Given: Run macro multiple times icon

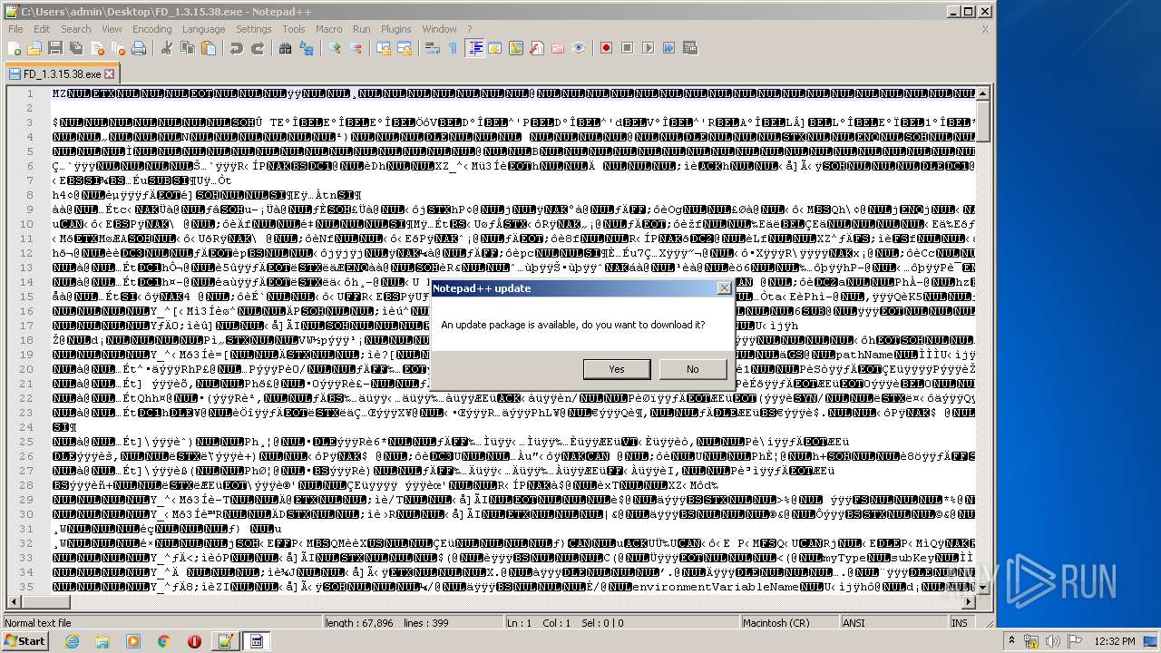Looking at the screenshot, I should pyautogui.click(x=668, y=48).
